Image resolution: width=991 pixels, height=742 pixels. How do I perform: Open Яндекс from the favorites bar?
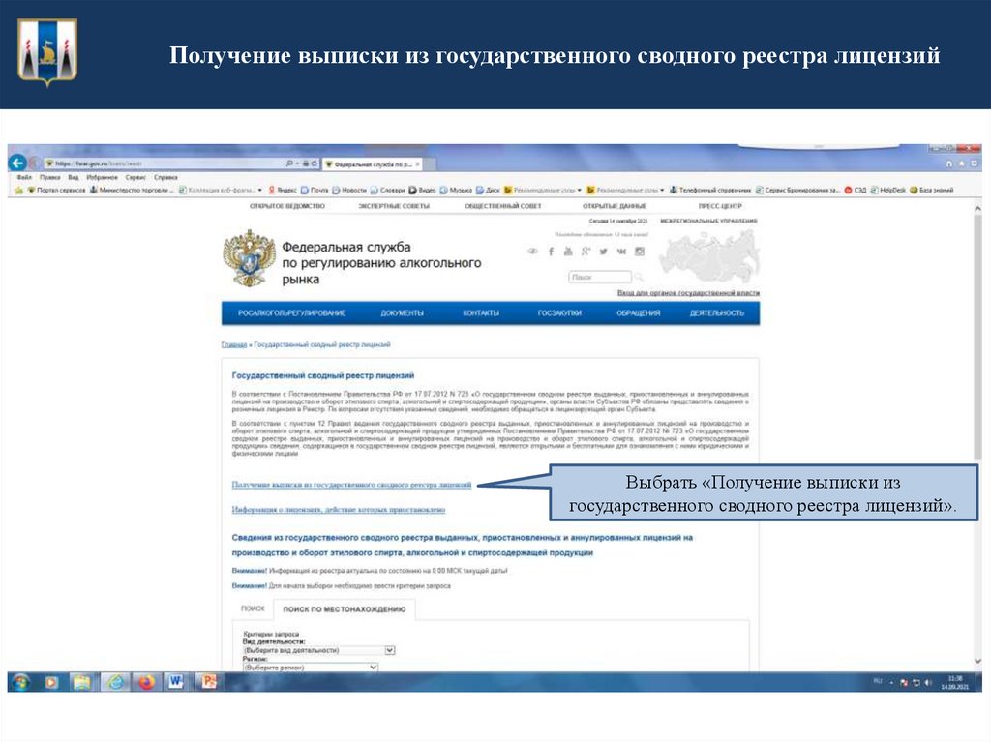(286, 188)
